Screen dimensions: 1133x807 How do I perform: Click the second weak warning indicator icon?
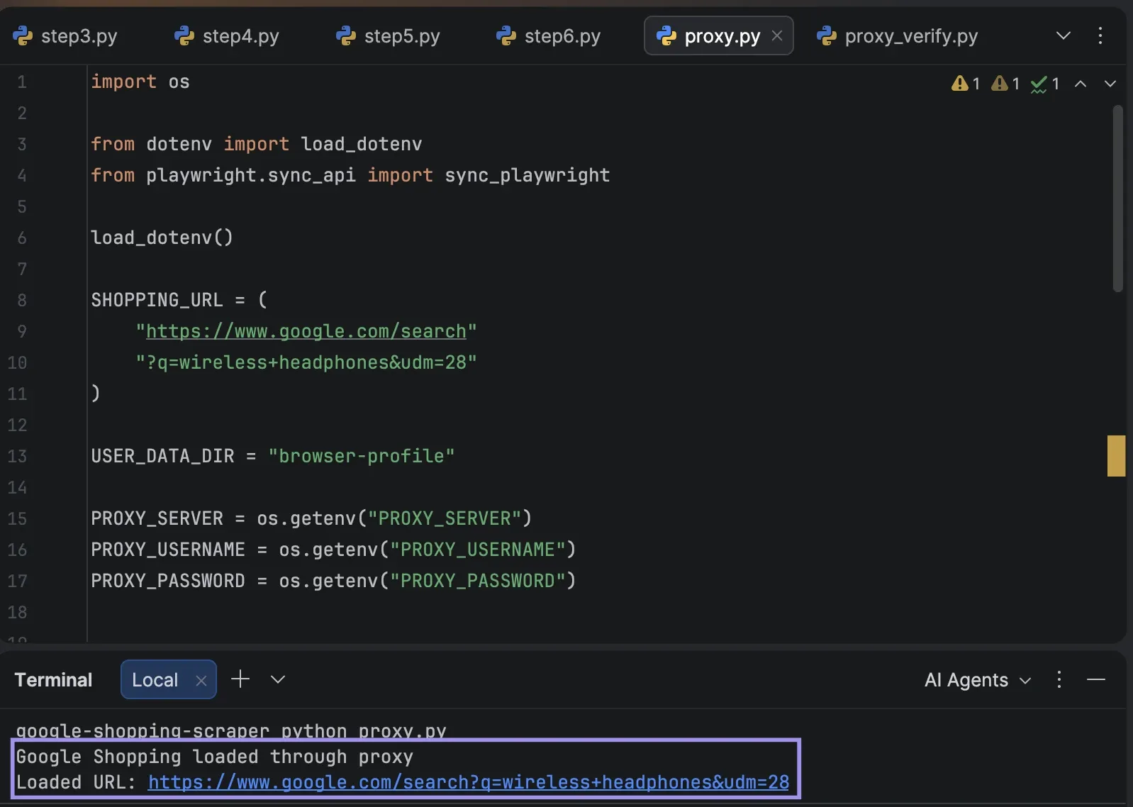(x=1000, y=84)
